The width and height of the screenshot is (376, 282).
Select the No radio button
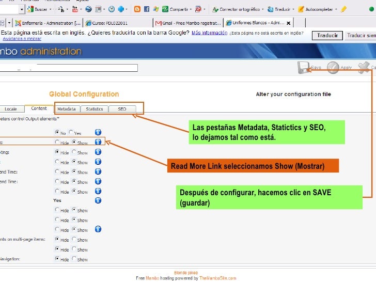[x=57, y=132]
